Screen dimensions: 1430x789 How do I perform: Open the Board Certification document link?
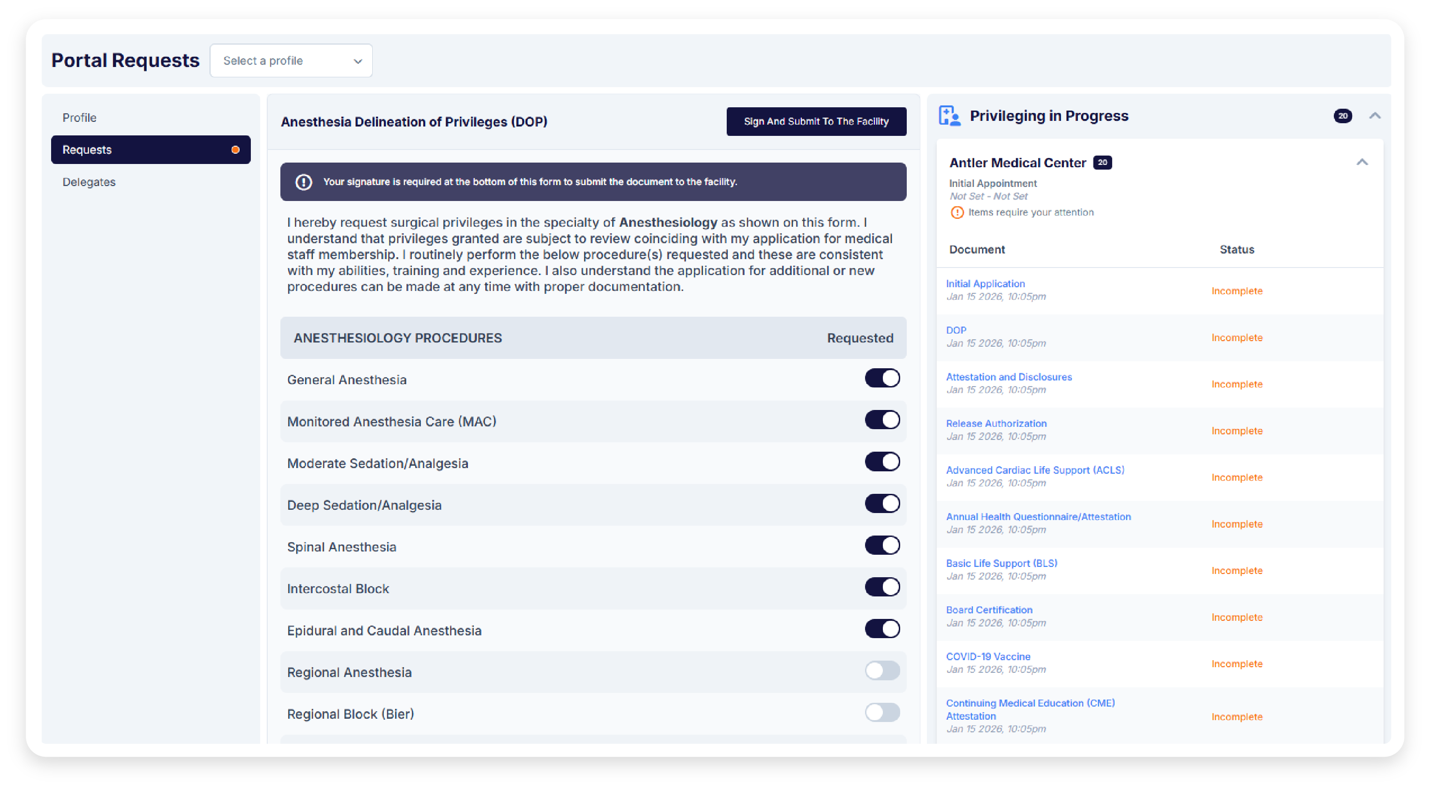click(x=989, y=610)
